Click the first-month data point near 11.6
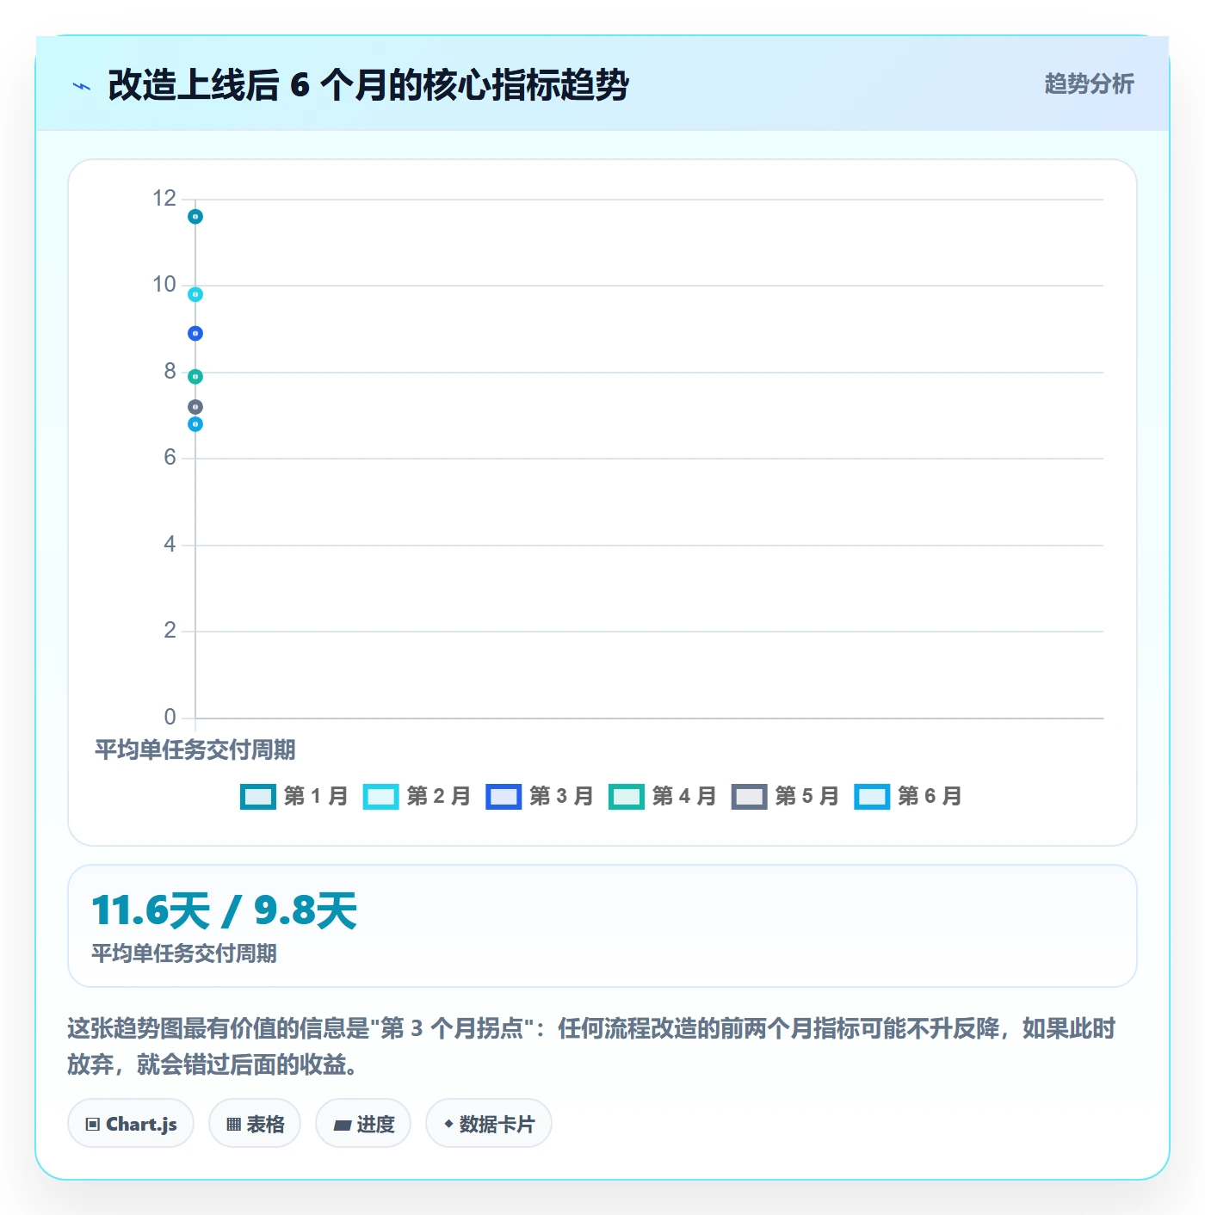 195,217
